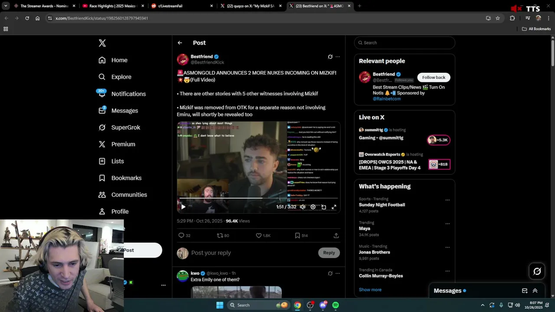Click the Windows taskbar Search box
The width and height of the screenshot is (555, 312).
click(x=258, y=305)
